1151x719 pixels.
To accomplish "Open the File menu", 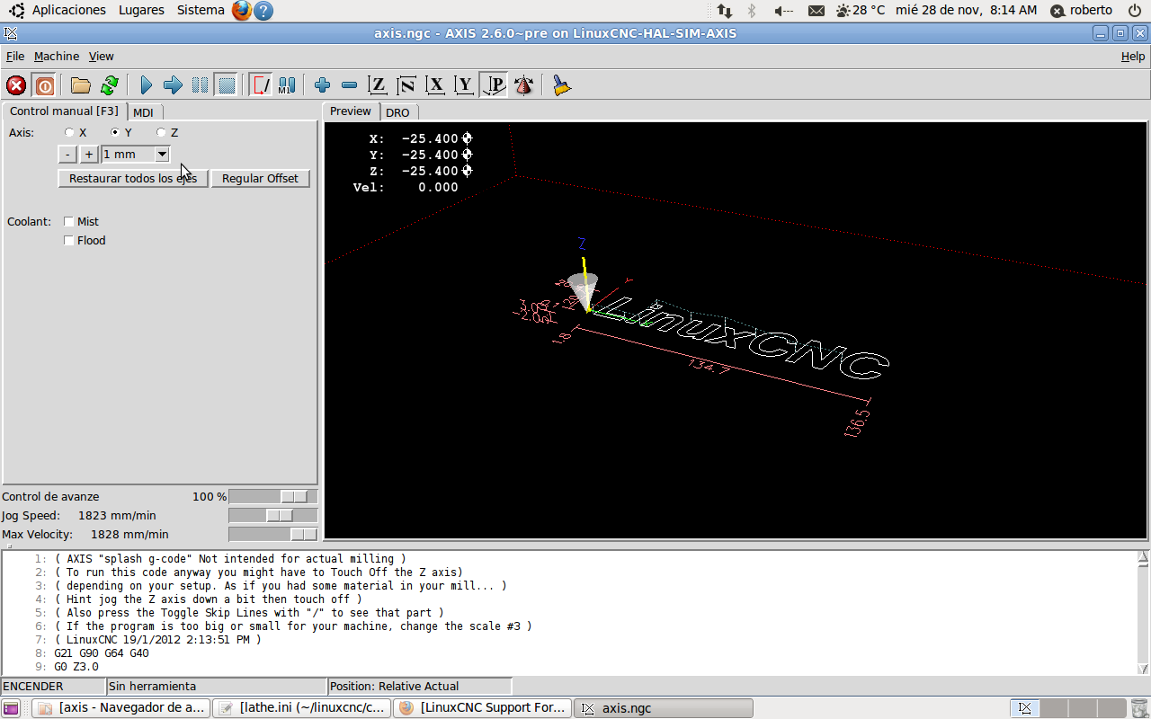I will [x=14, y=56].
